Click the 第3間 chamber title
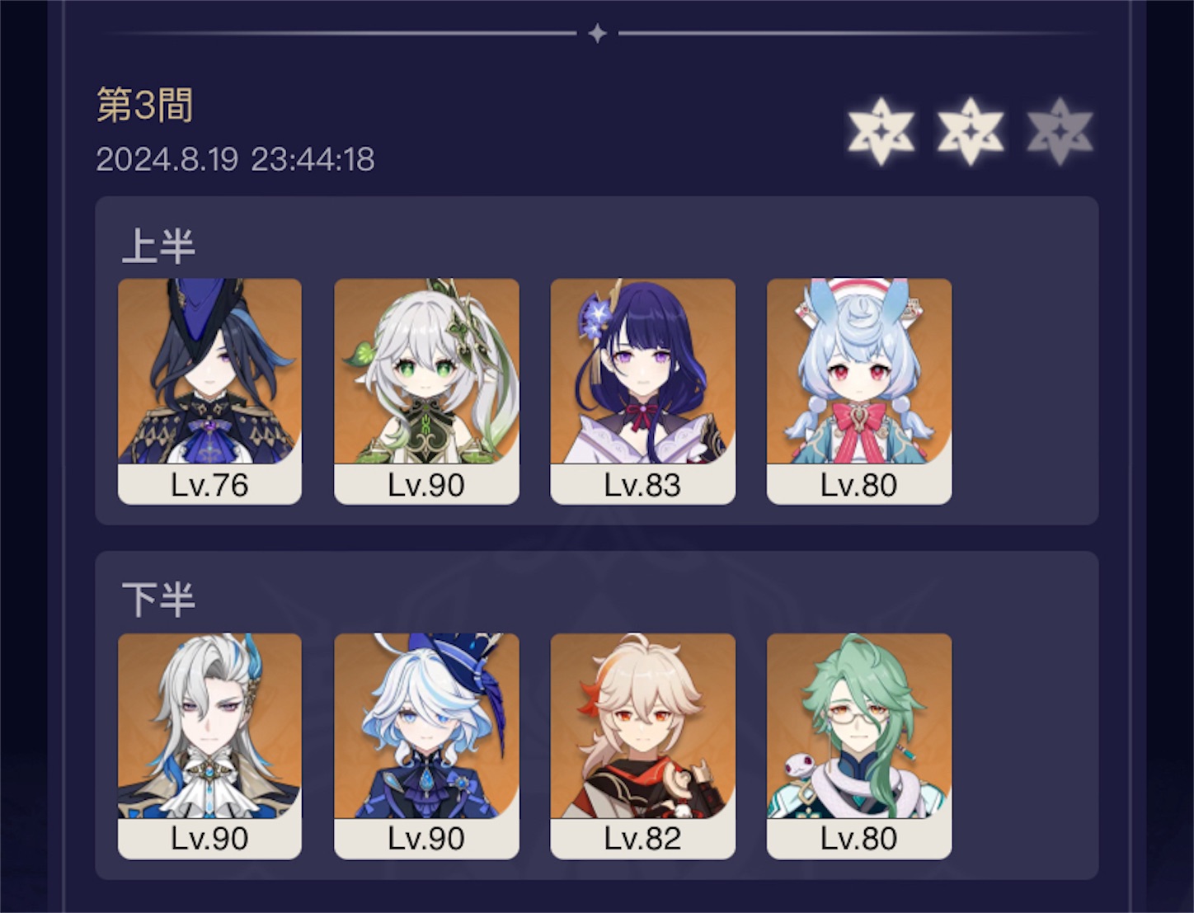 [145, 106]
